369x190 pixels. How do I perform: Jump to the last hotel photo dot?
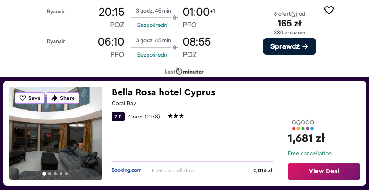point(67,174)
